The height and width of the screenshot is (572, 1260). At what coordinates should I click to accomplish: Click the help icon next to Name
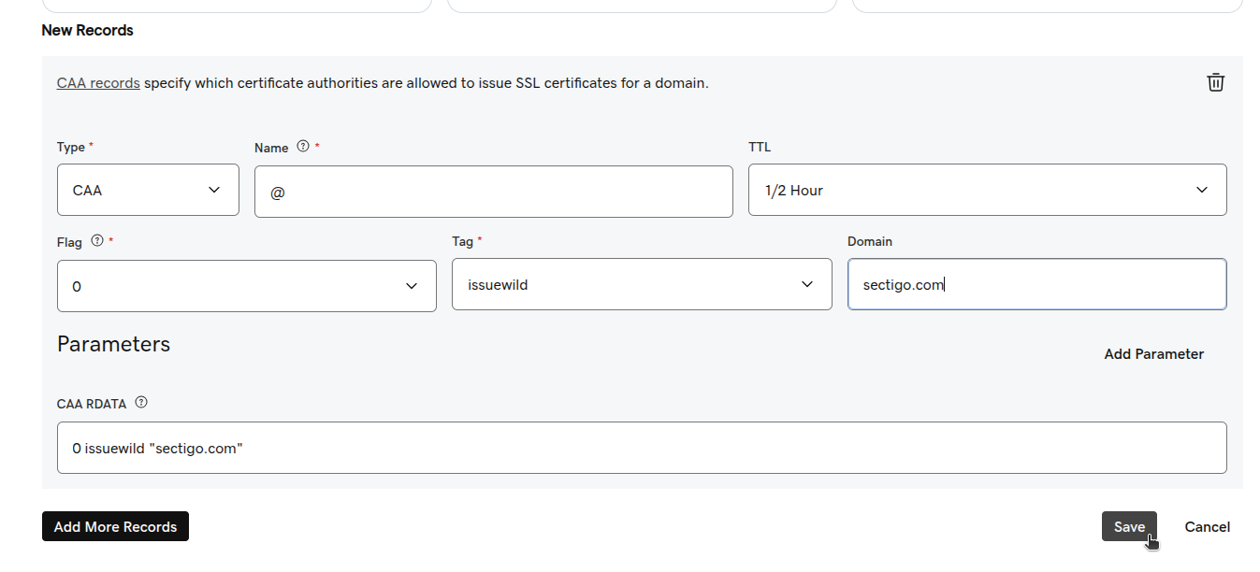pos(302,147)
